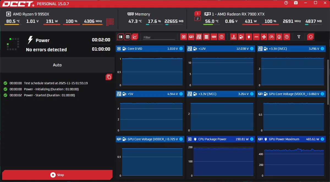The image size is (330, 182).
Task: Click the sensor Filter text field
Action: (x=159, y=37)
